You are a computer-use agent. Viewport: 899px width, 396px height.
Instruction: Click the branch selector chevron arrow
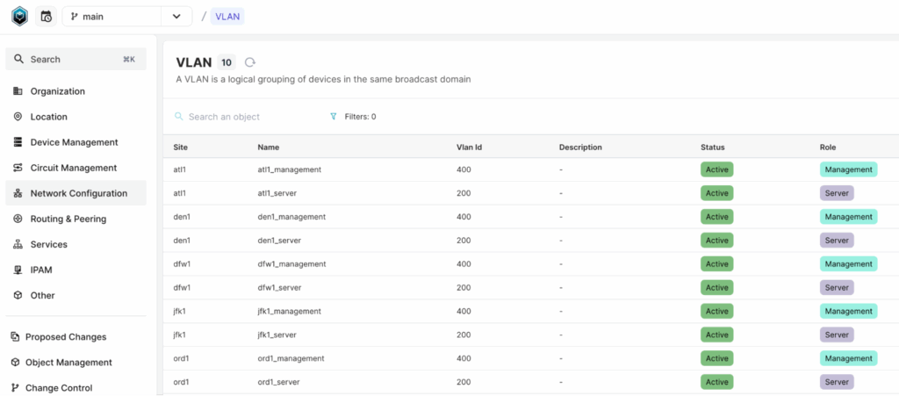tap(176, 17)
